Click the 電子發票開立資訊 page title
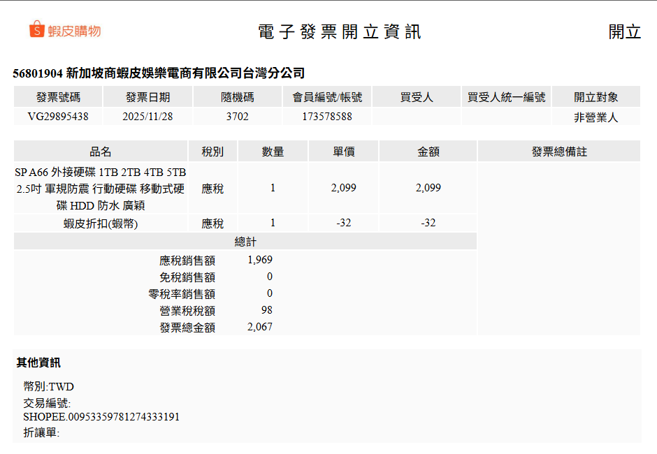Viewport: 657px width, 454px height. coord(340,32)
